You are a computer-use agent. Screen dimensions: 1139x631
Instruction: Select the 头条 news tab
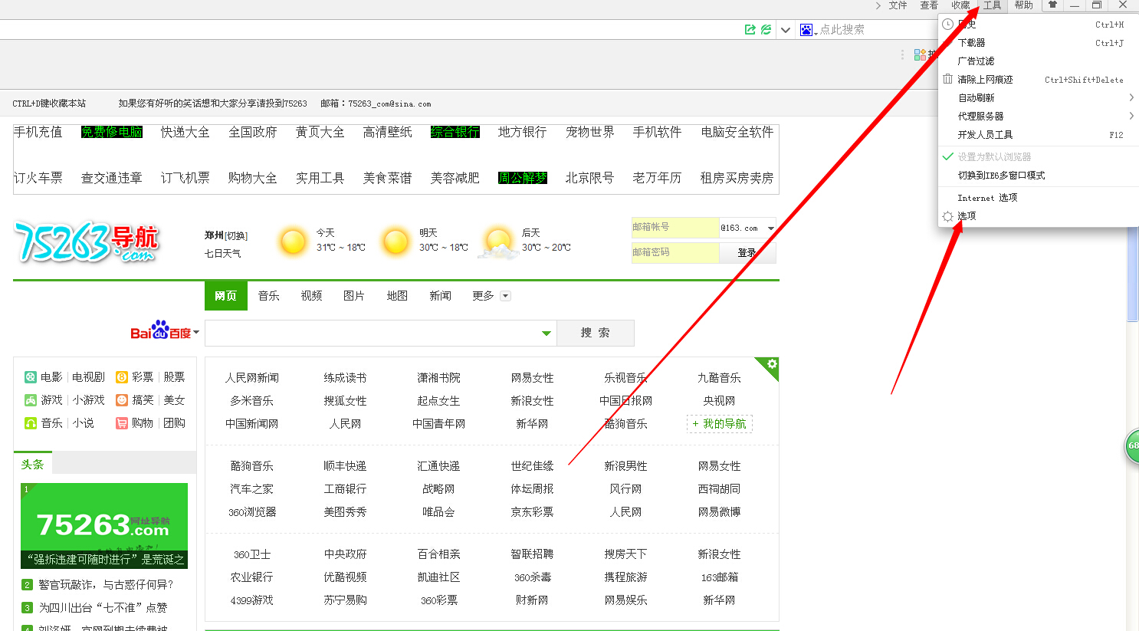pos(32,464)
